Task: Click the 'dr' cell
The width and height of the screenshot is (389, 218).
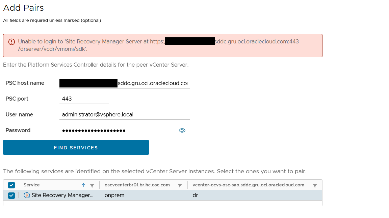Action: [x=195, y=195]
